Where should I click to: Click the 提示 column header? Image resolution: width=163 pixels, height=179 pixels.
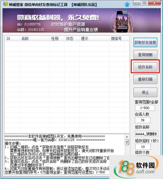[94, 39]
